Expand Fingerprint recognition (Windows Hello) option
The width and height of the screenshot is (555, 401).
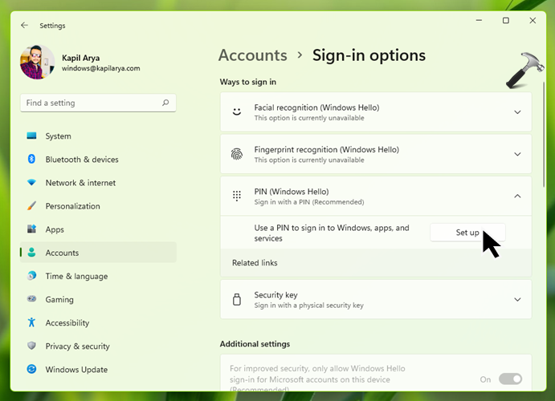coord(517,154)
